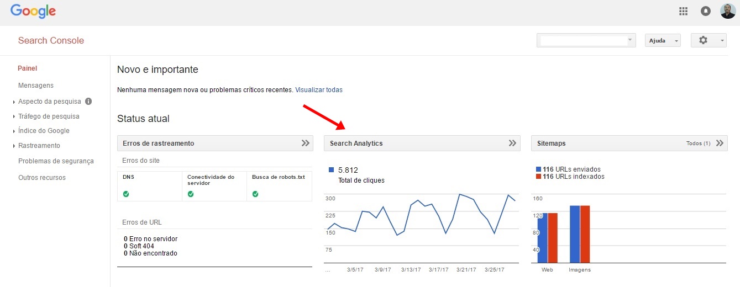Click "Erros de URL" label
740x287 pixels.
pos(142,222)
